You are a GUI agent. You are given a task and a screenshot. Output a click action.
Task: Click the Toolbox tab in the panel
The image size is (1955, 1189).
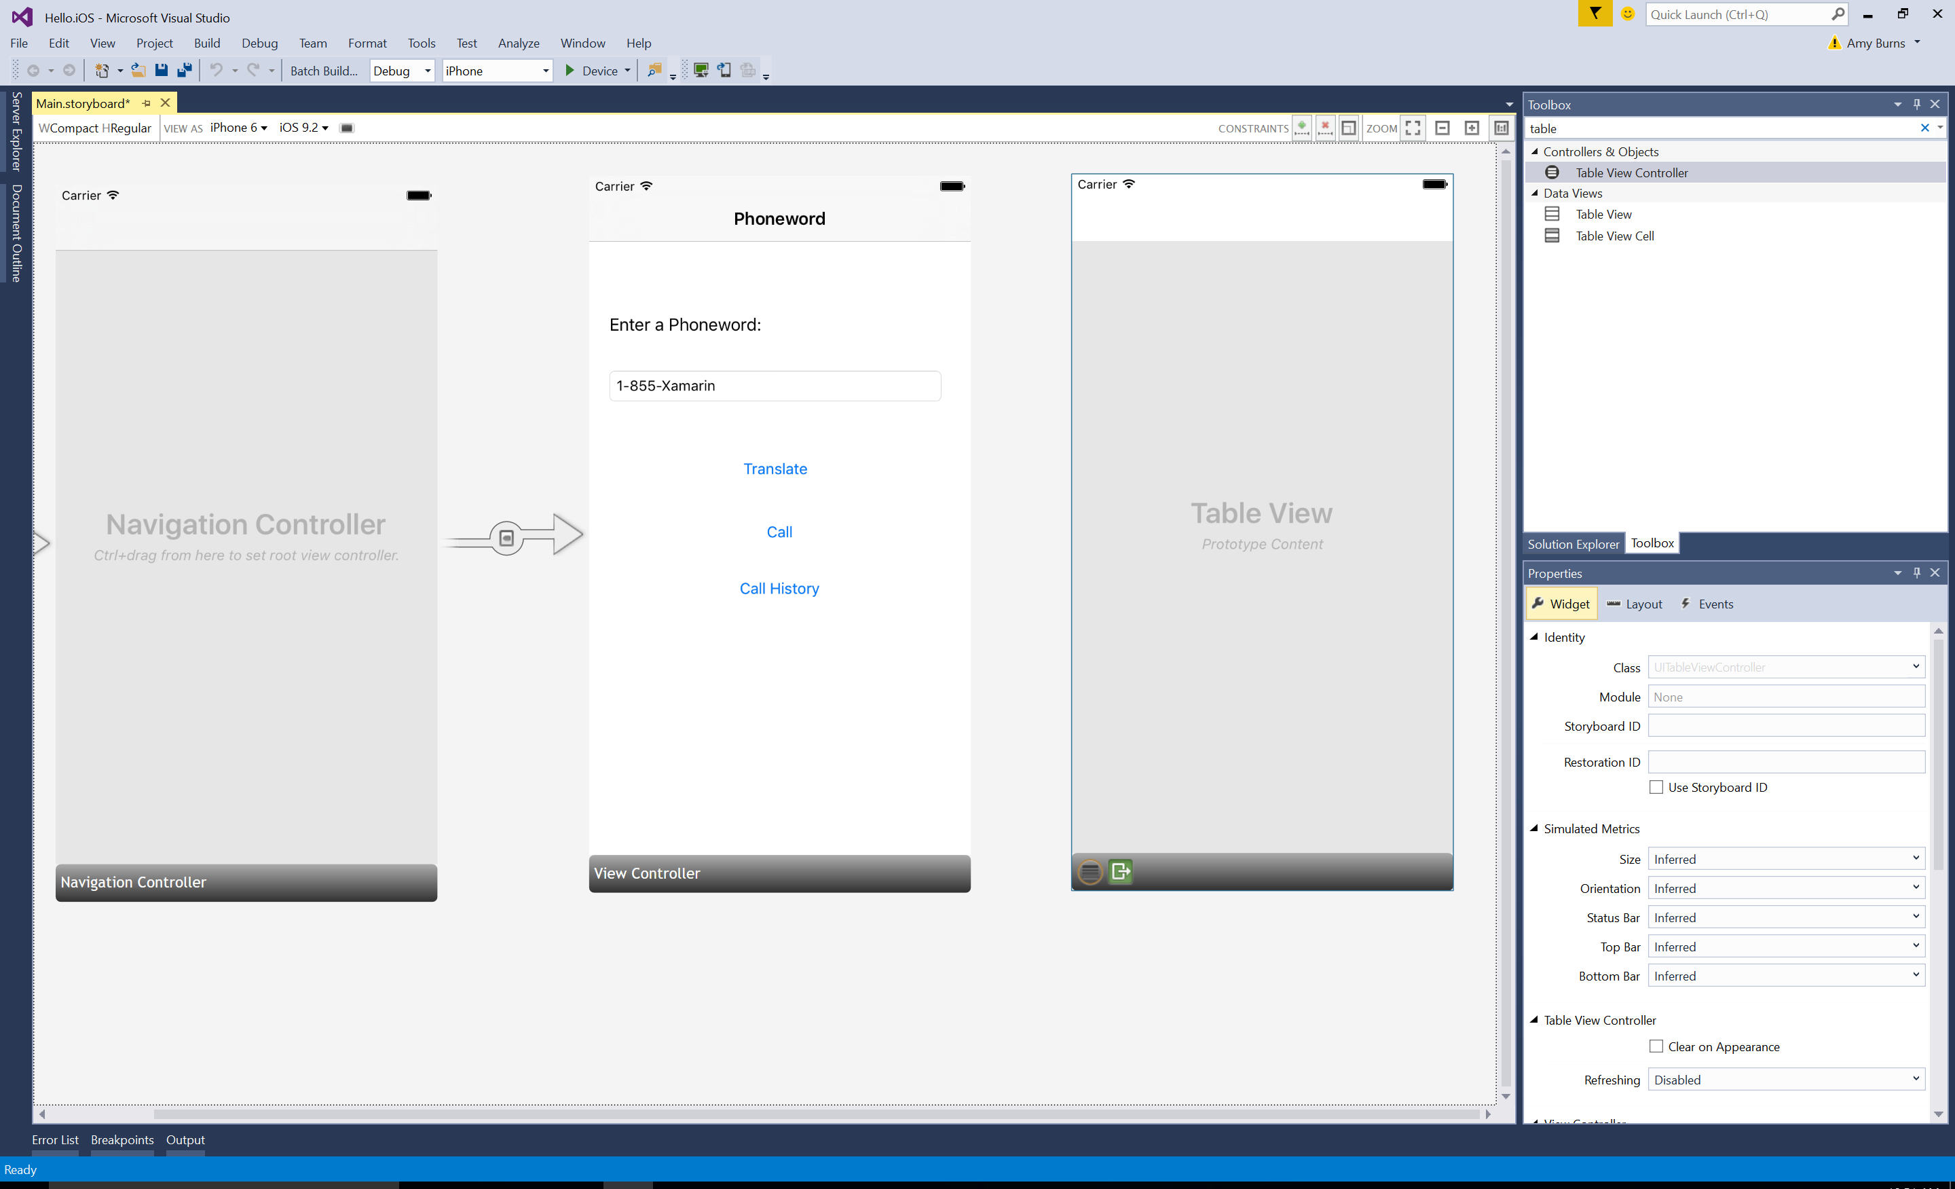click(1652, 543)
